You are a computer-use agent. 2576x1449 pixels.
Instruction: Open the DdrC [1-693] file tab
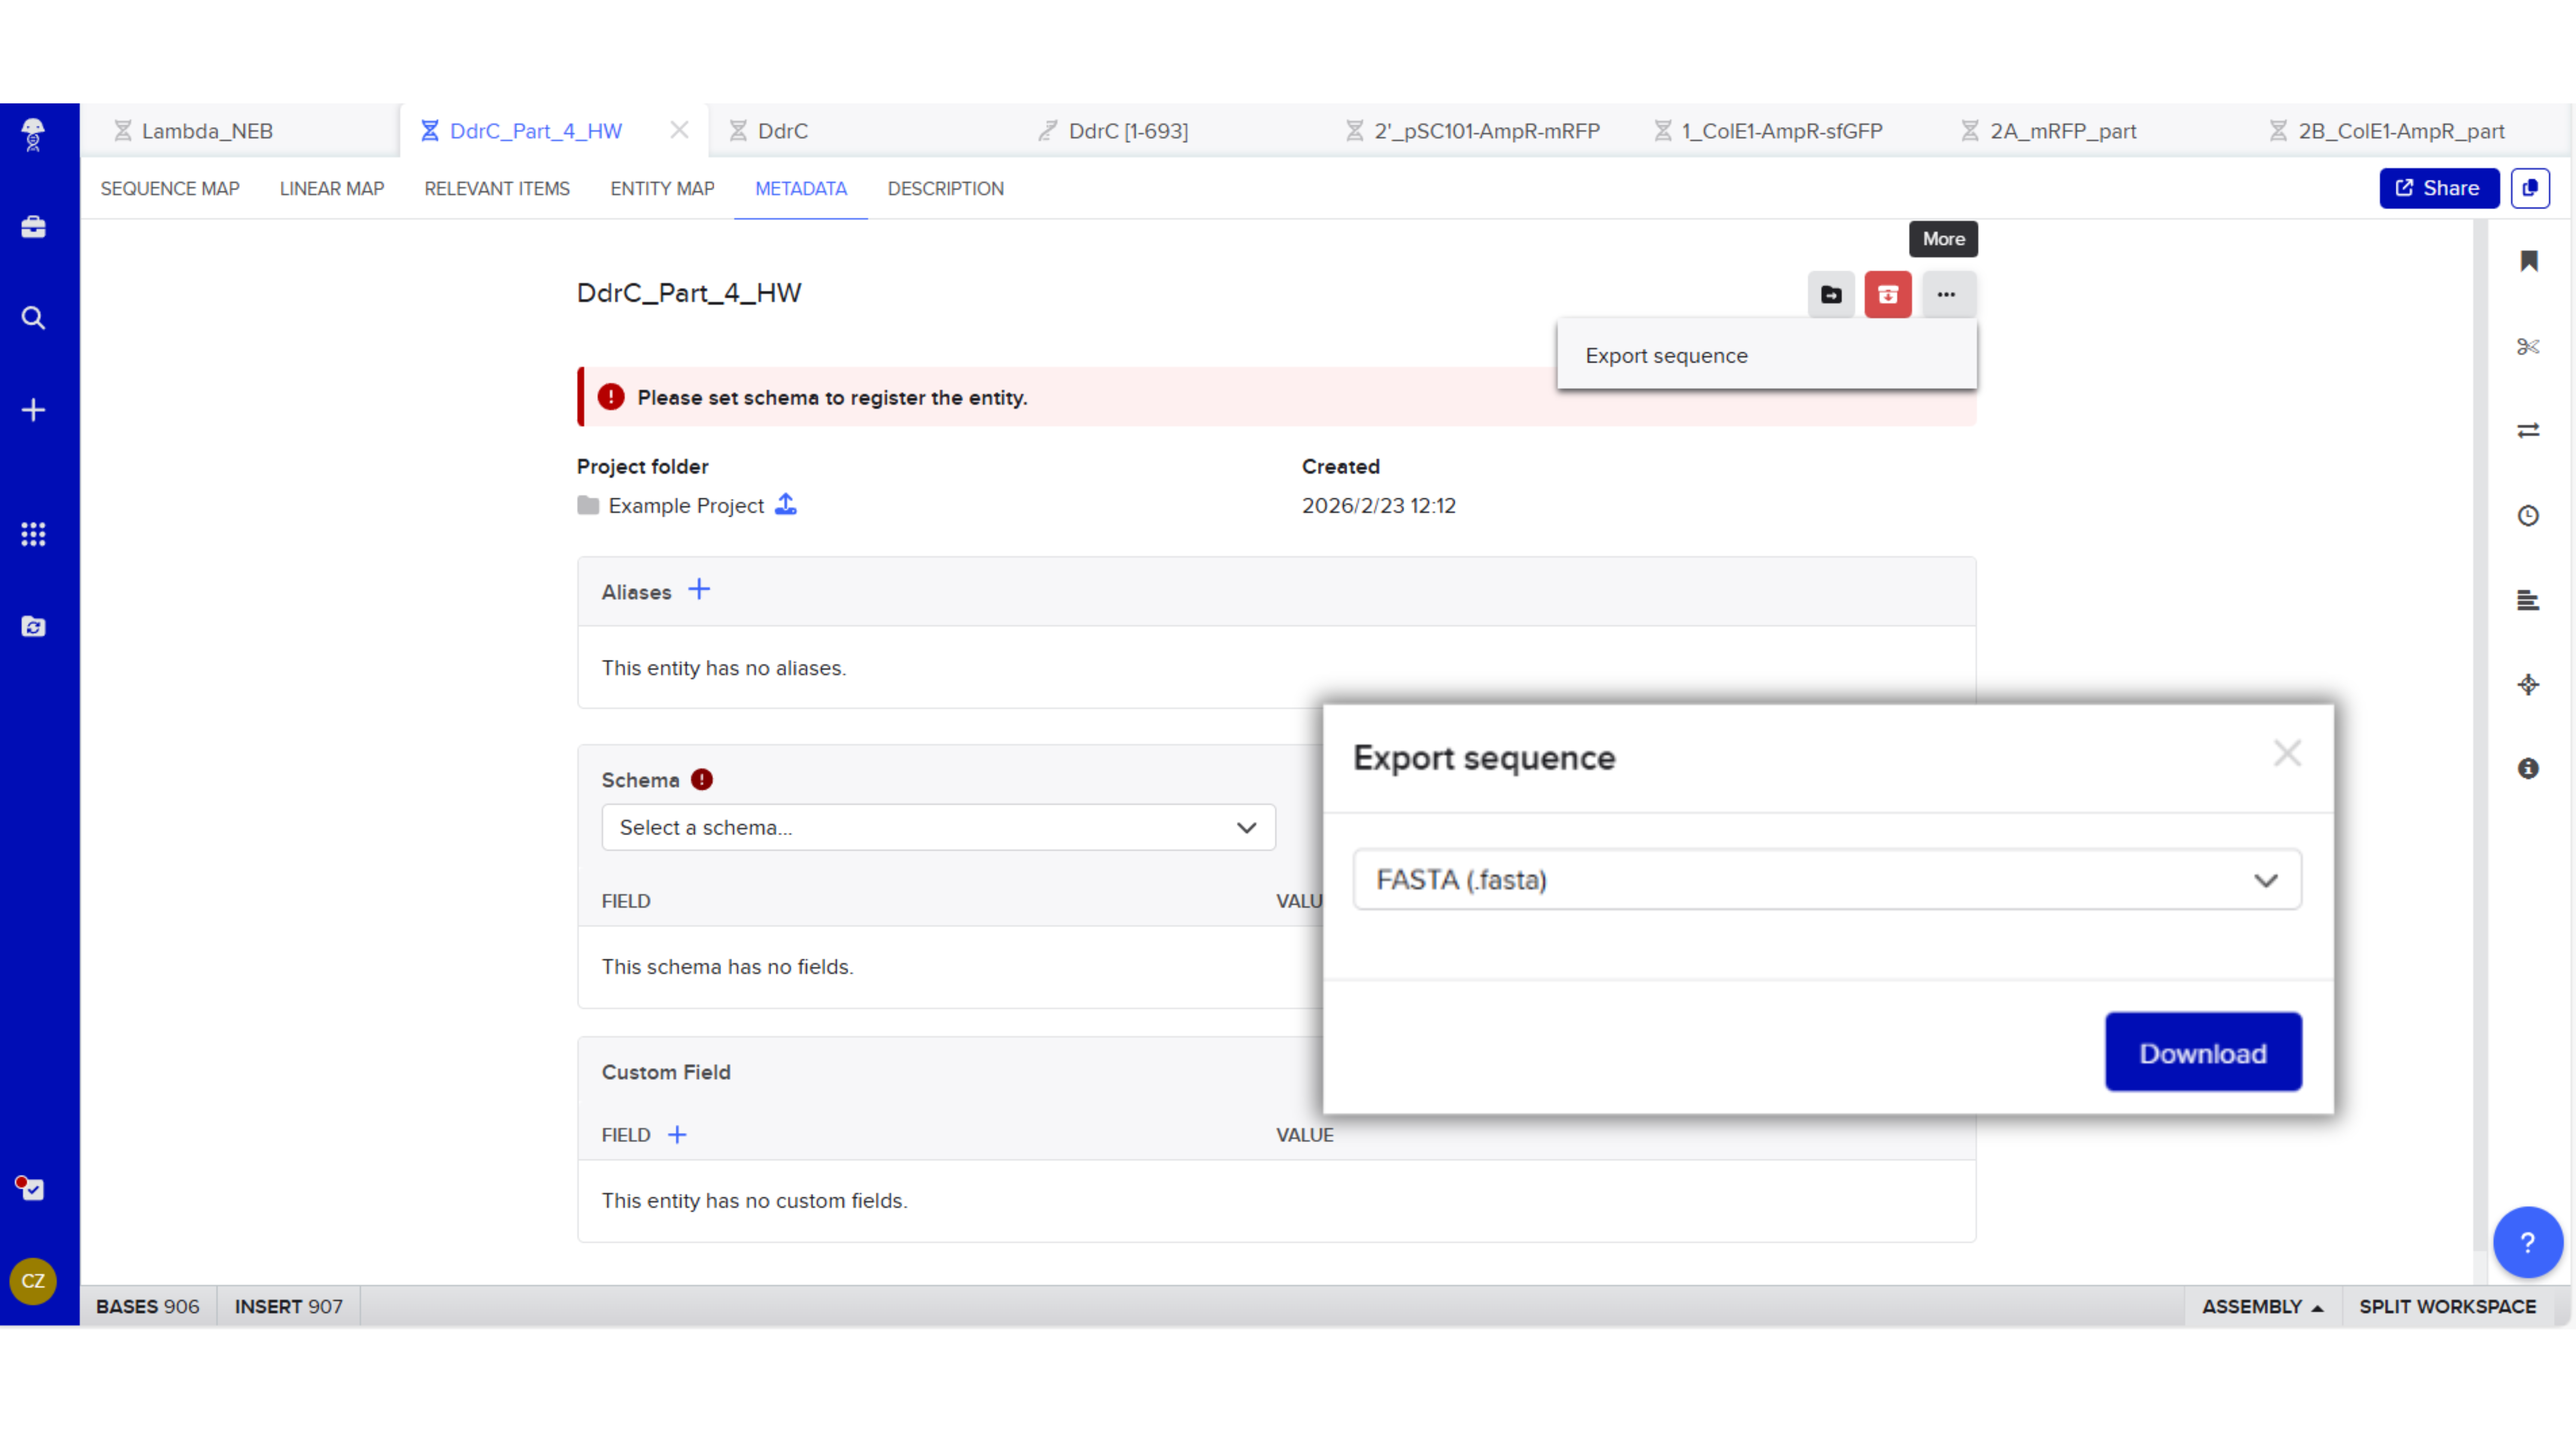pos(1127,131)
